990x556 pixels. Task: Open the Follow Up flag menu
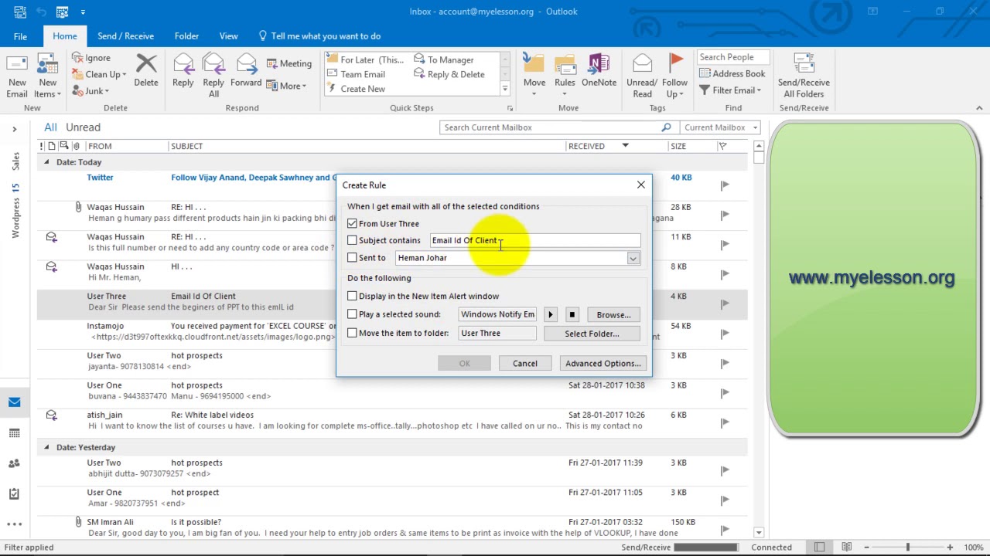coord(674,76)
